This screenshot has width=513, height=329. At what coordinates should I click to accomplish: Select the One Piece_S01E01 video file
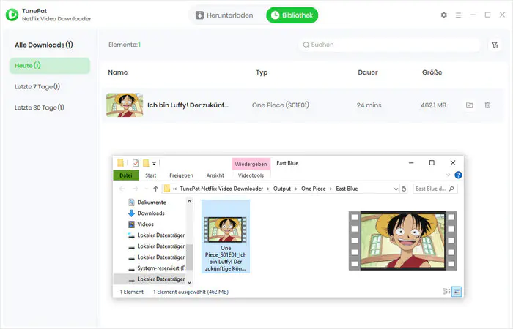(x=226, y=236)
